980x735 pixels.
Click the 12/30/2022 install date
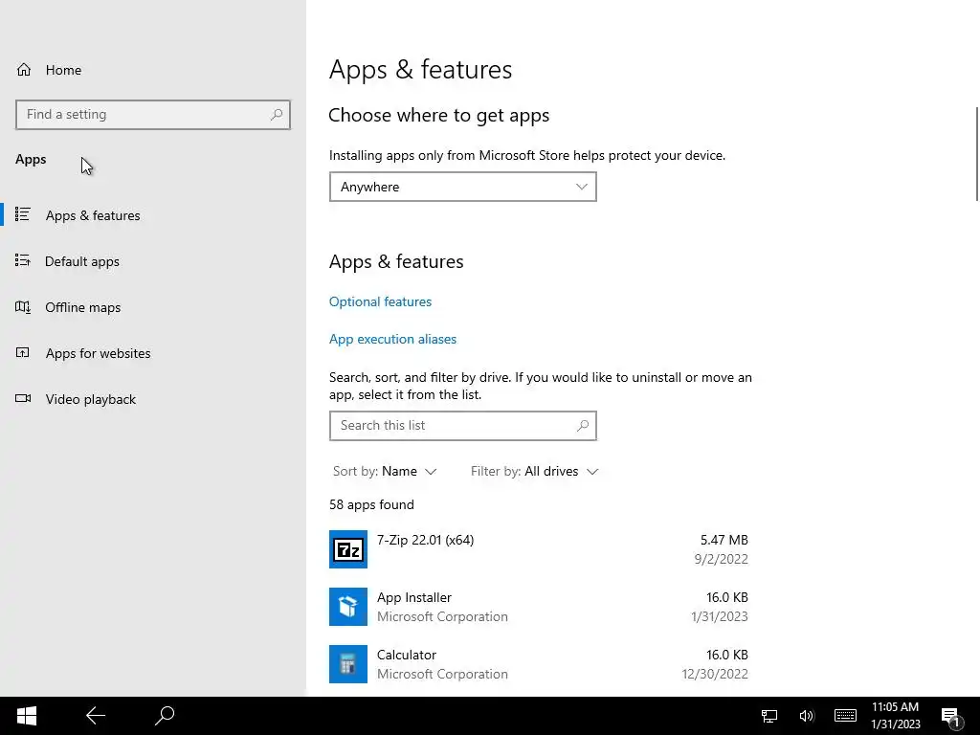pyautogui.click(x=715, y=675)
